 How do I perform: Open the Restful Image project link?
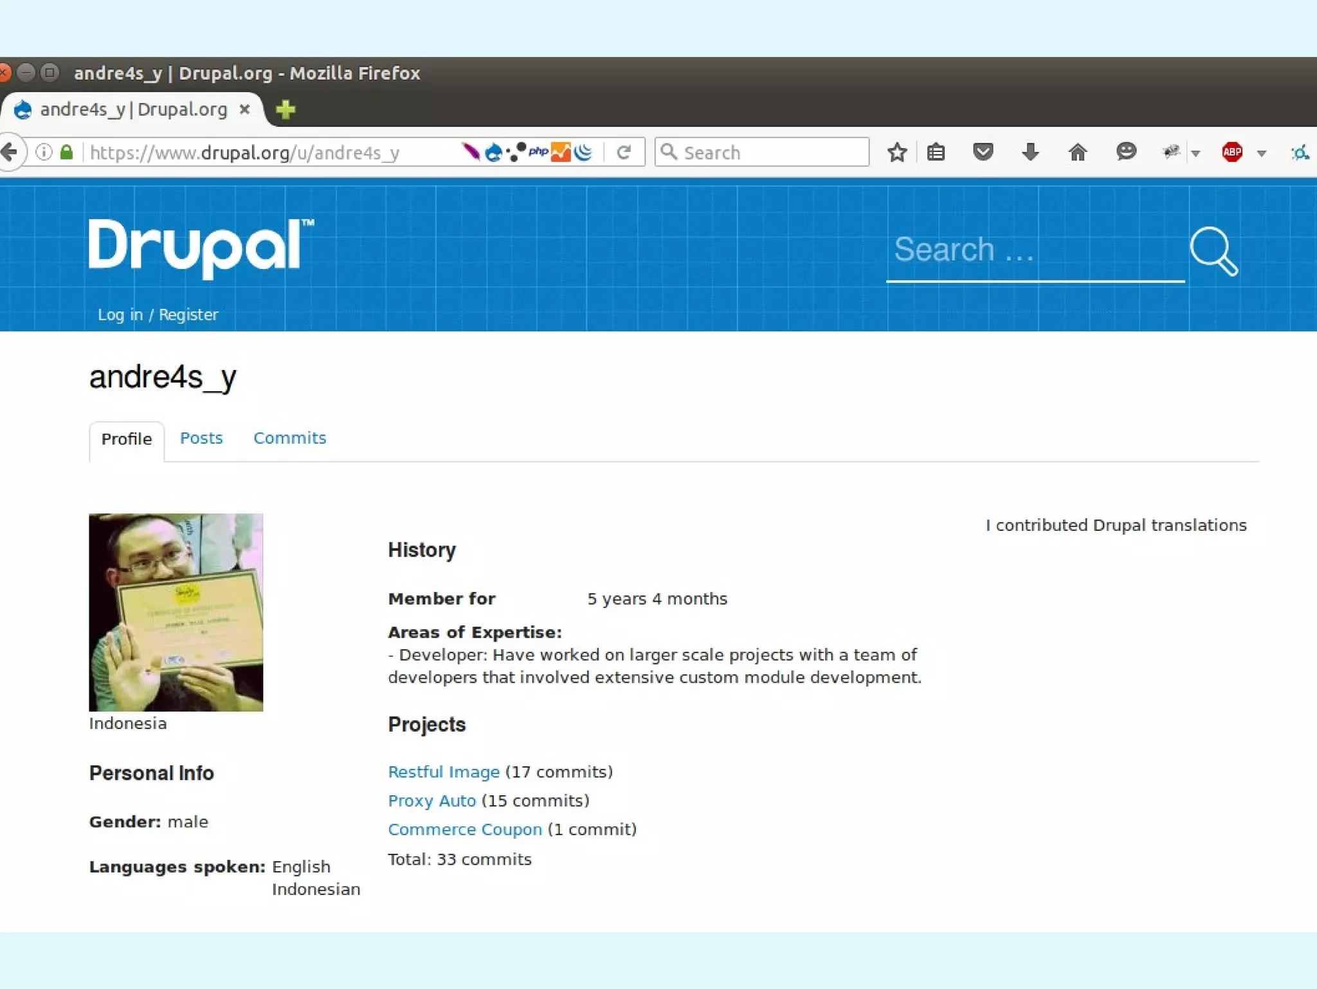[x=444, y=772]
